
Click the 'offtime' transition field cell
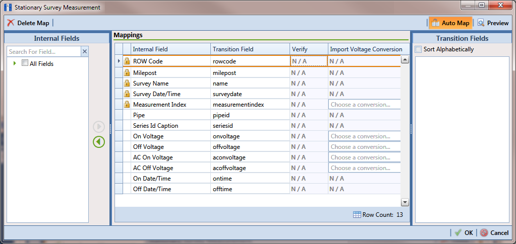click(x=250, y=189)
